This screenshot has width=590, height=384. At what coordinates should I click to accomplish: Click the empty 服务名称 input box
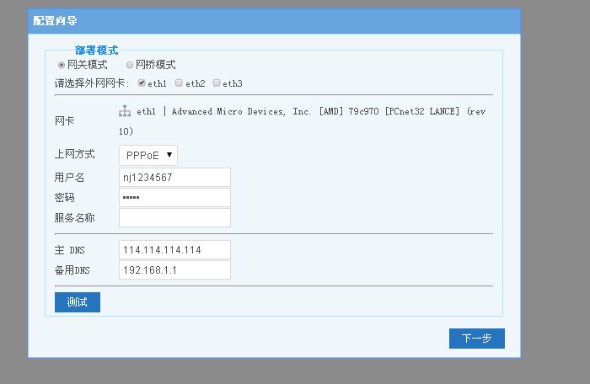[x=174, y=217]
